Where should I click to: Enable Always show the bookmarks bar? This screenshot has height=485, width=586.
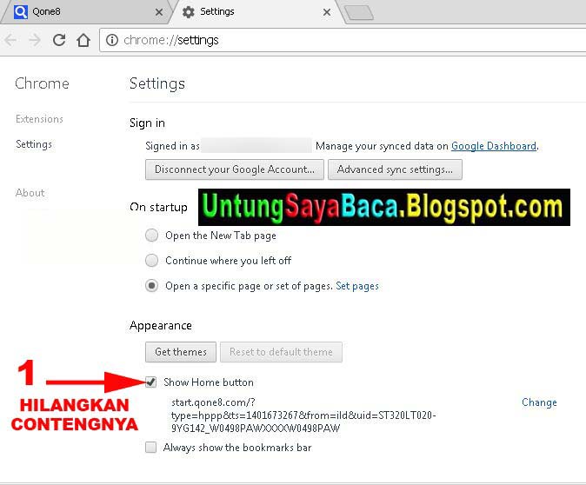click(150, 448)
